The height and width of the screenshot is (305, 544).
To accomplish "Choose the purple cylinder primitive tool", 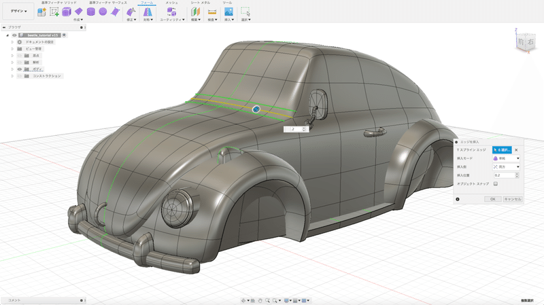I will pyautogui.click(x=91, y=12).
